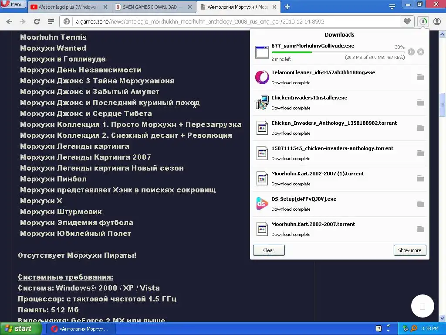Click 'Морхухн в Голливуде' list entry
Image resolution: width=446 pixels, height=335 pixels.
[63, 59]
